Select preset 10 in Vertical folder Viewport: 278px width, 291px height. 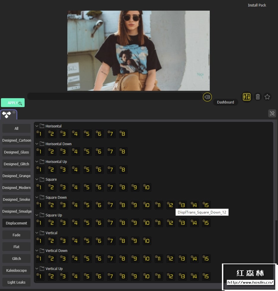tap(147, 241)
